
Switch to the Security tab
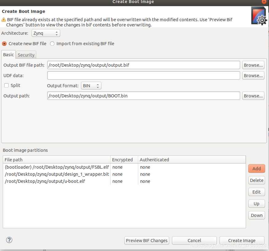point(26,55)
